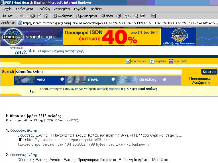Open the Εργαλεία menu
The width and height of the screenshot is (218, 163).
click(x=80, y=9)
